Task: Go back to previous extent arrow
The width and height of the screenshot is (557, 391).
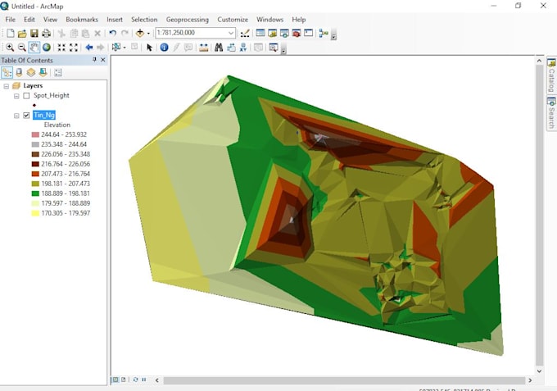Action: click(x=89, y=48)
